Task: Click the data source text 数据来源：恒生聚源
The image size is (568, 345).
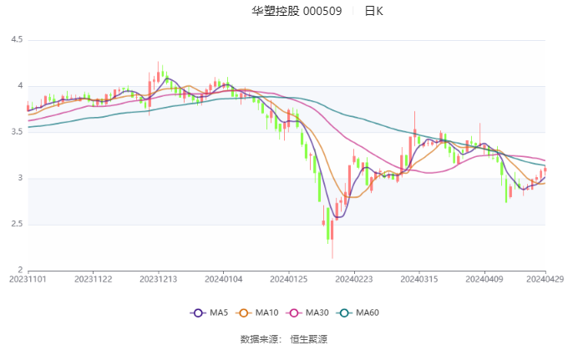Action: (284, 339)
